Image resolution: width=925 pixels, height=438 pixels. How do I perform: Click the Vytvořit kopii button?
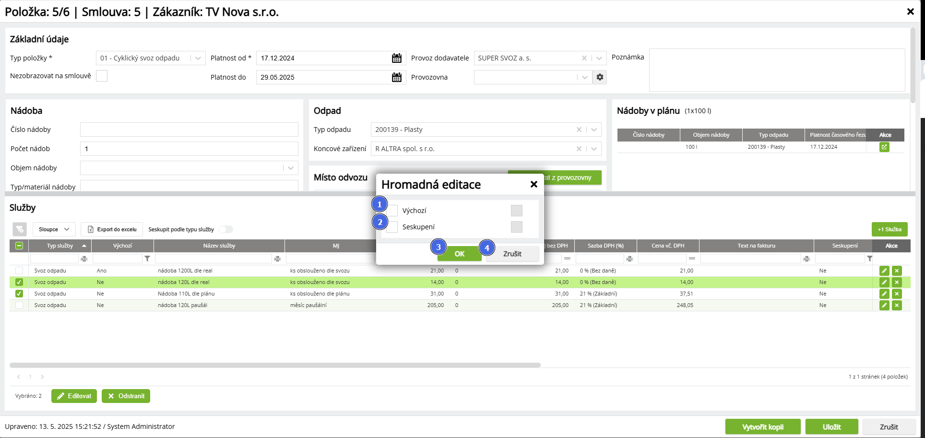click(x=763, y=427)
